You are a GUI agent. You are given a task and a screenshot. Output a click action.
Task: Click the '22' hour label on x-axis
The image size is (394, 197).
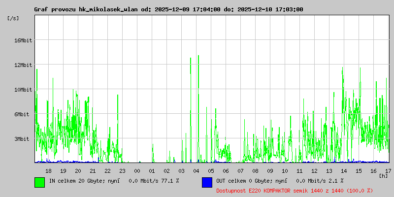[107, 171]
